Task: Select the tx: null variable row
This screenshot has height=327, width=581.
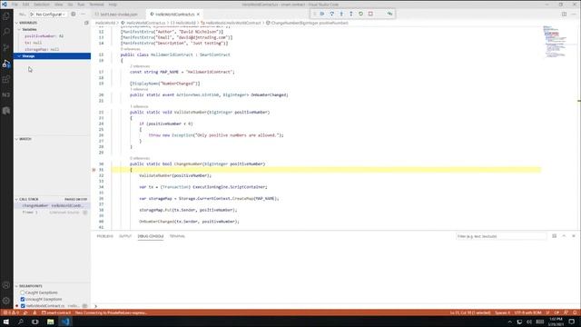Action: 53,43
